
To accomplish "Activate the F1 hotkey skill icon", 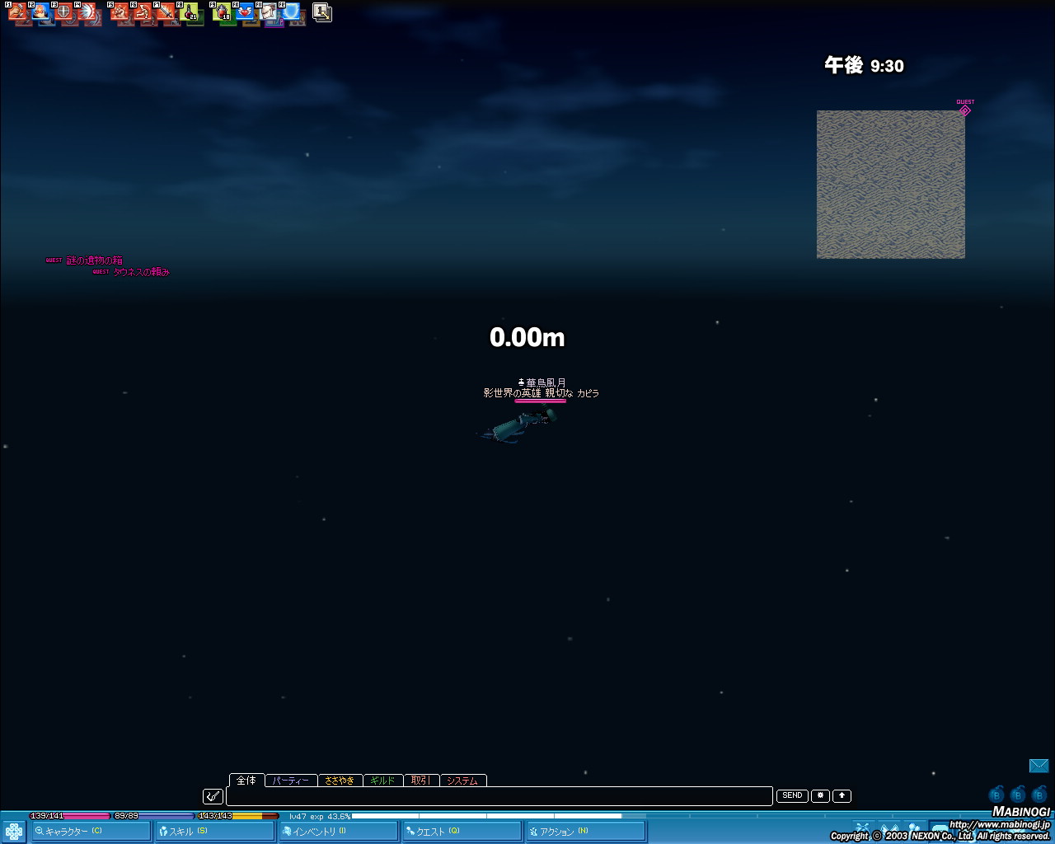I will tap(17, 13).
